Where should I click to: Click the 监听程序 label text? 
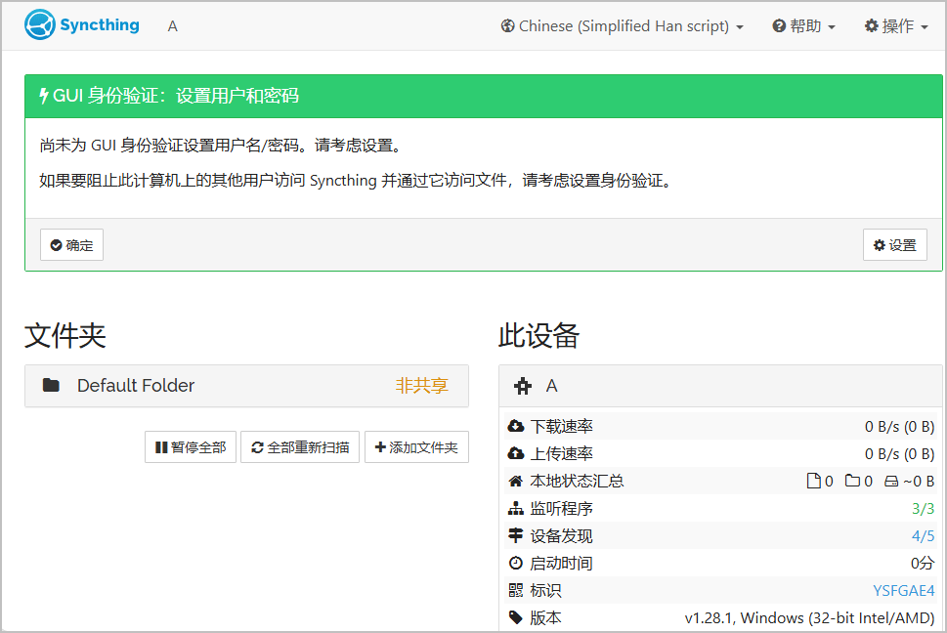point(561,509)
